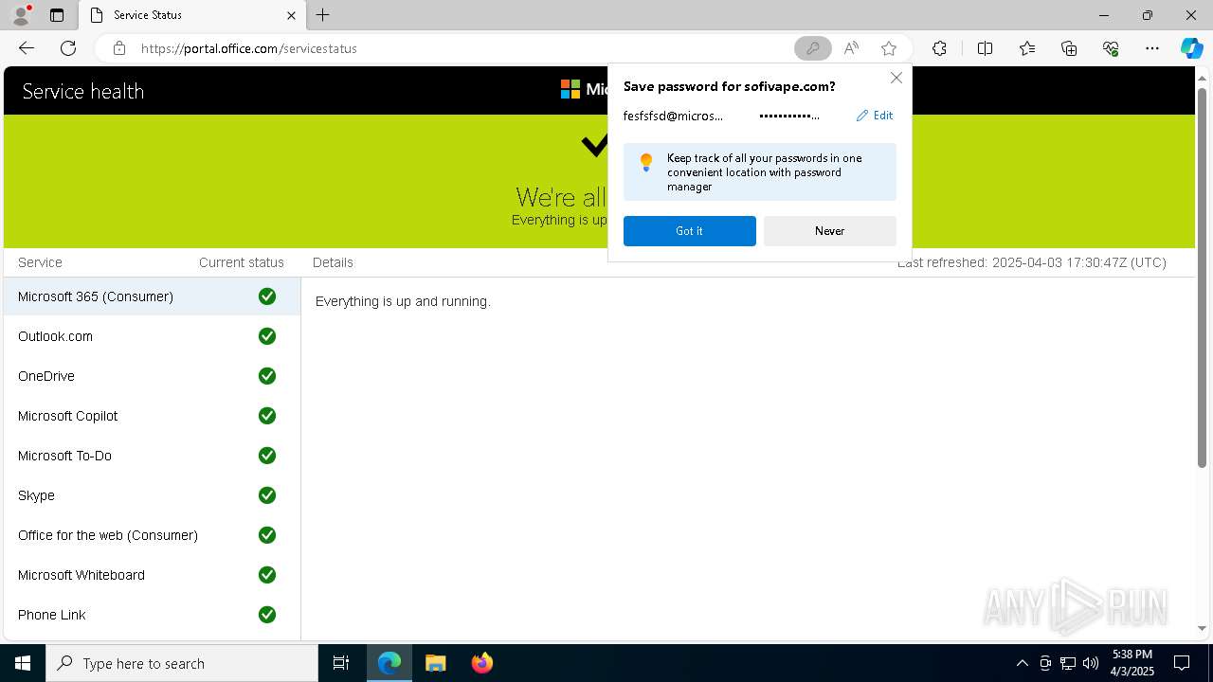This screenshot has height=682, width=1213.
Task: Click the masked password field
Action: [789, 116]
